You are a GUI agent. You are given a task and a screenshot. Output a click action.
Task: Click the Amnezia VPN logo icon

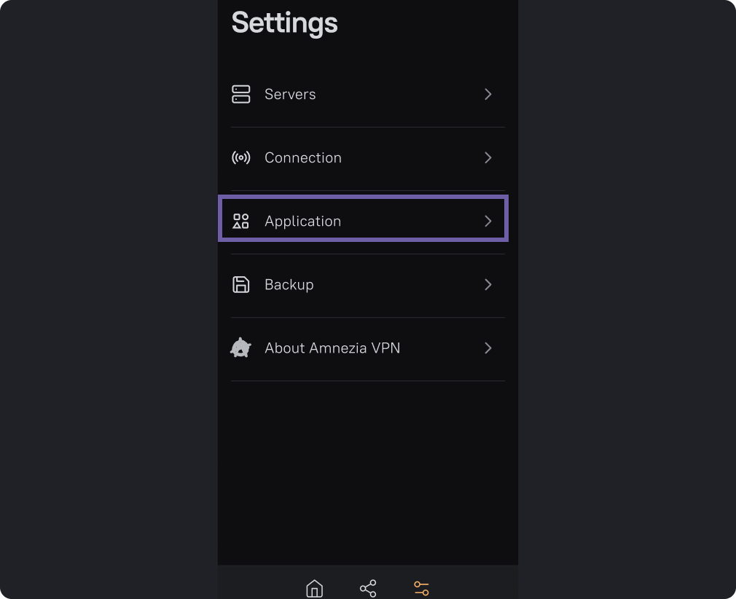click(x=240, y=348)
